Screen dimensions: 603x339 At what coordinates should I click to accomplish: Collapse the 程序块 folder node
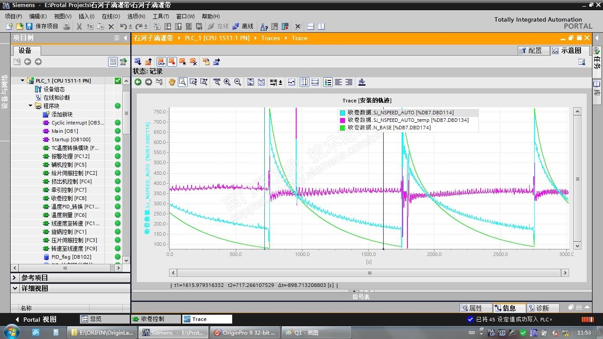pos(31,105)
